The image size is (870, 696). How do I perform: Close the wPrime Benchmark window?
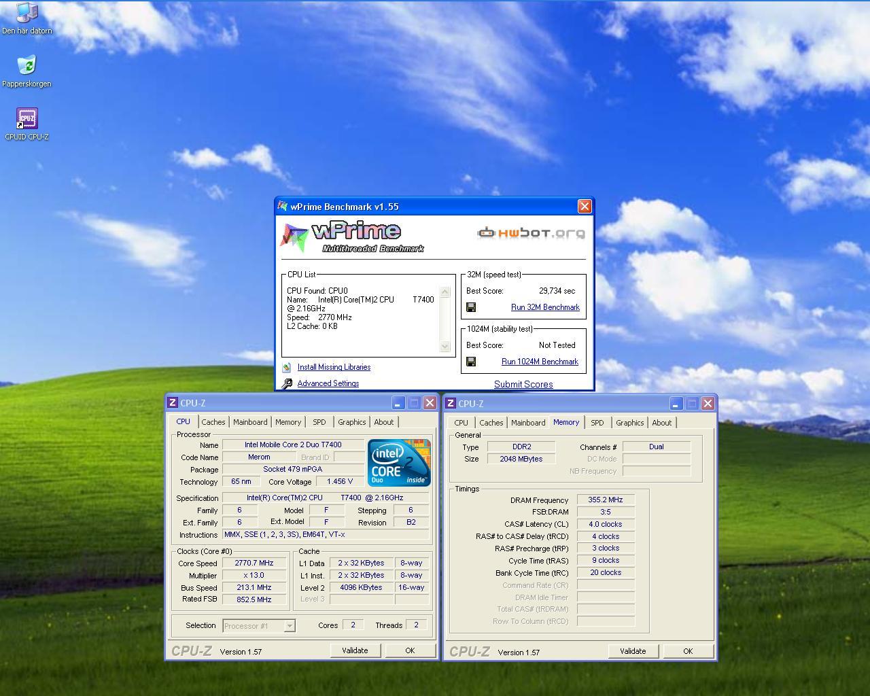[x=585, y=206]
